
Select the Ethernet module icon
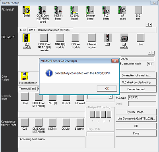(92, 38)
